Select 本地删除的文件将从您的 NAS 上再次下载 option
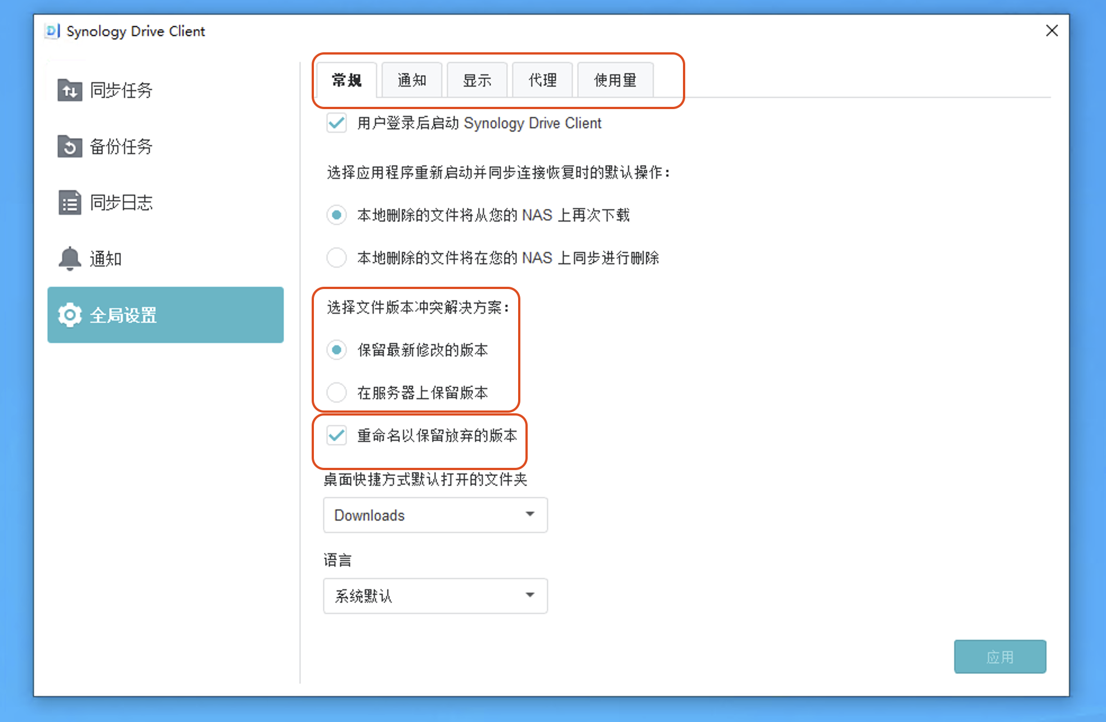The width and height of the screenshot is (1106, 722). [336, 215]
